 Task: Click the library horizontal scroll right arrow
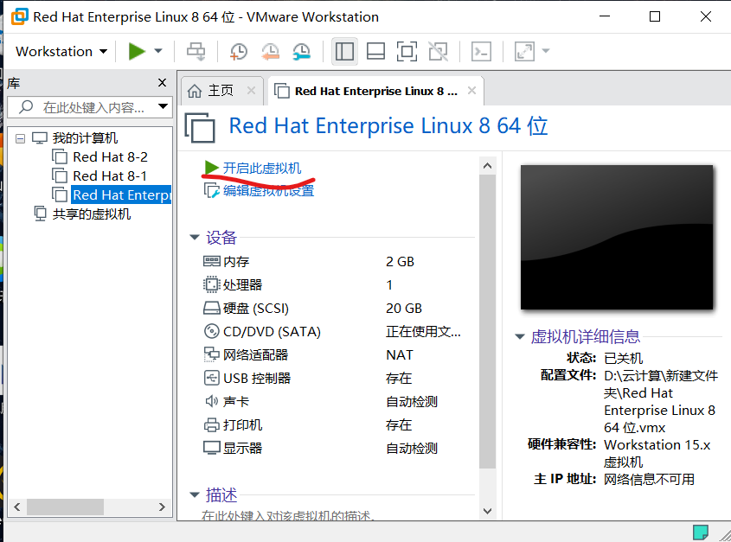pyautogui.click(x=163, y=507)
